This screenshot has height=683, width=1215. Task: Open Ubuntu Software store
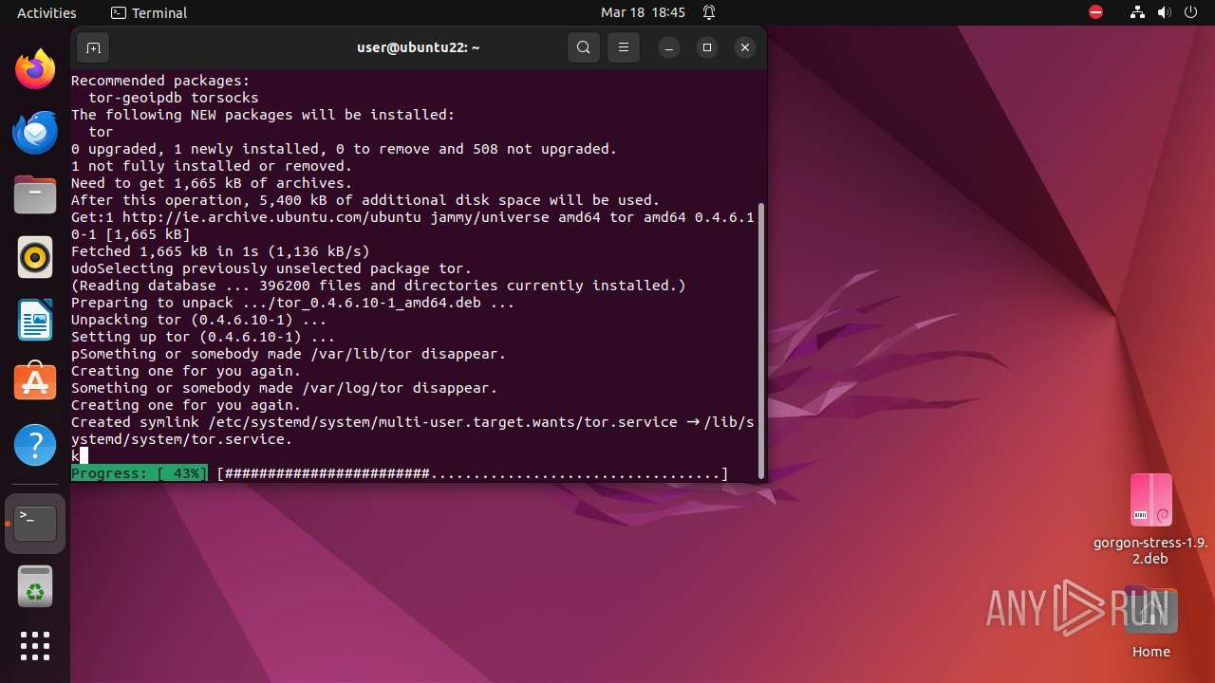[35, 381]
